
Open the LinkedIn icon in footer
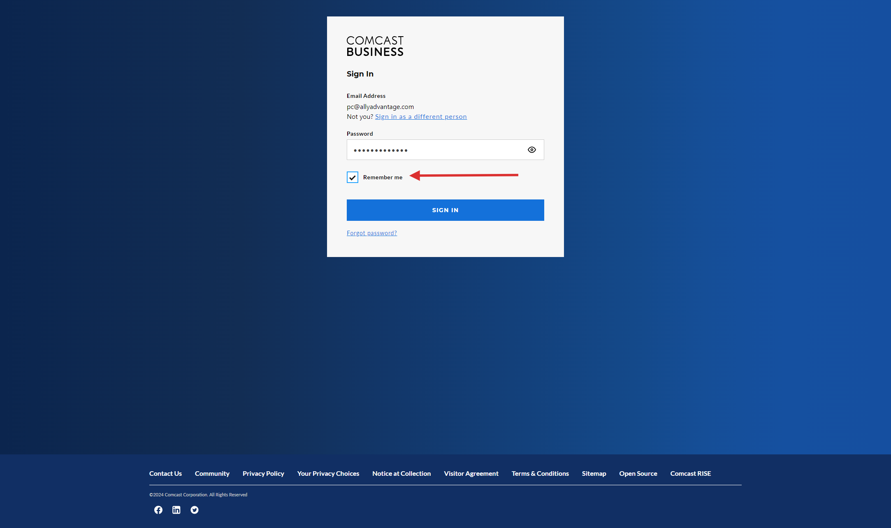click(x=176, y=510)
